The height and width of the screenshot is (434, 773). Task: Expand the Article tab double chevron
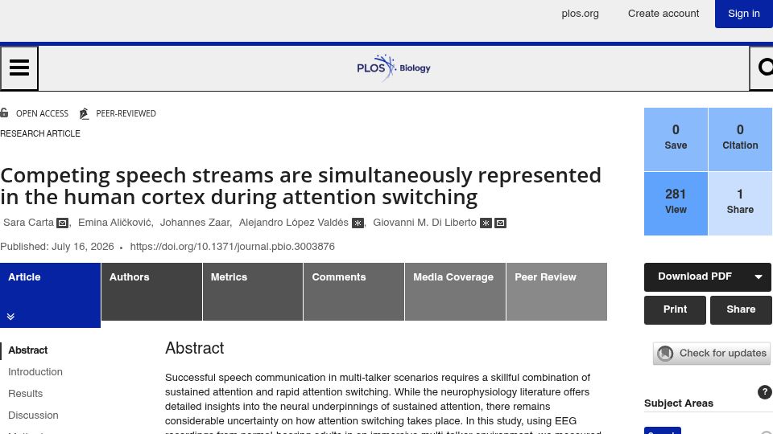coord(10,317)
